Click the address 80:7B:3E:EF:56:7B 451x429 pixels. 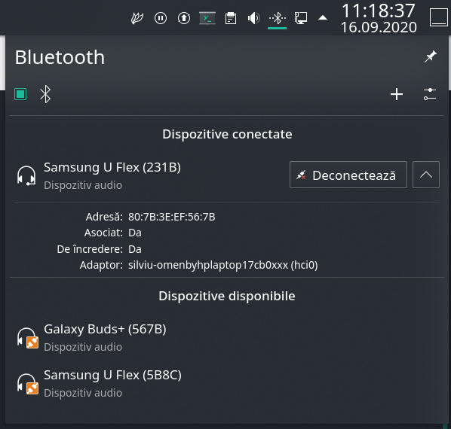coord(172,217)
